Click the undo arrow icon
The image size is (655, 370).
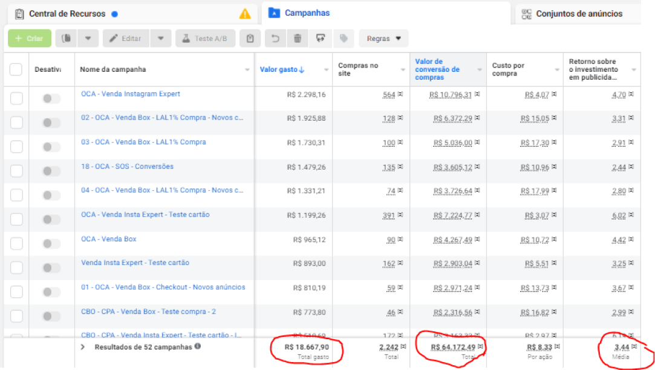pos(275,39)
